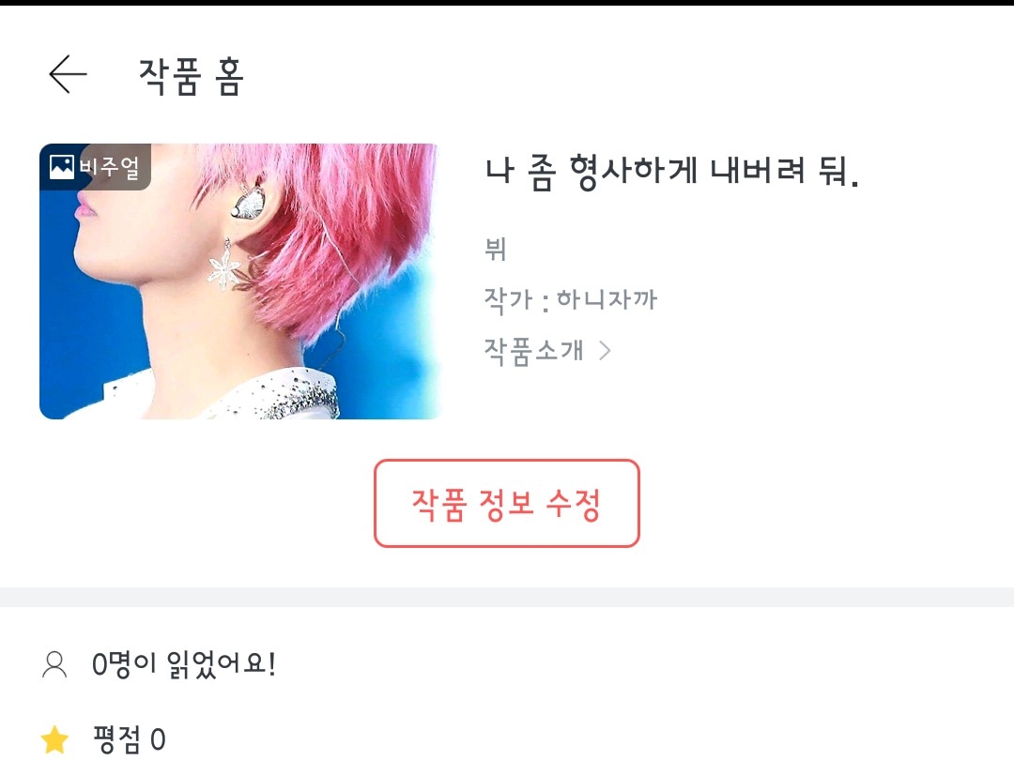Select the title 나 좀 형사하게 내버려 둬.
Viewport: 1014px width, 760px height.
point(672,172)
